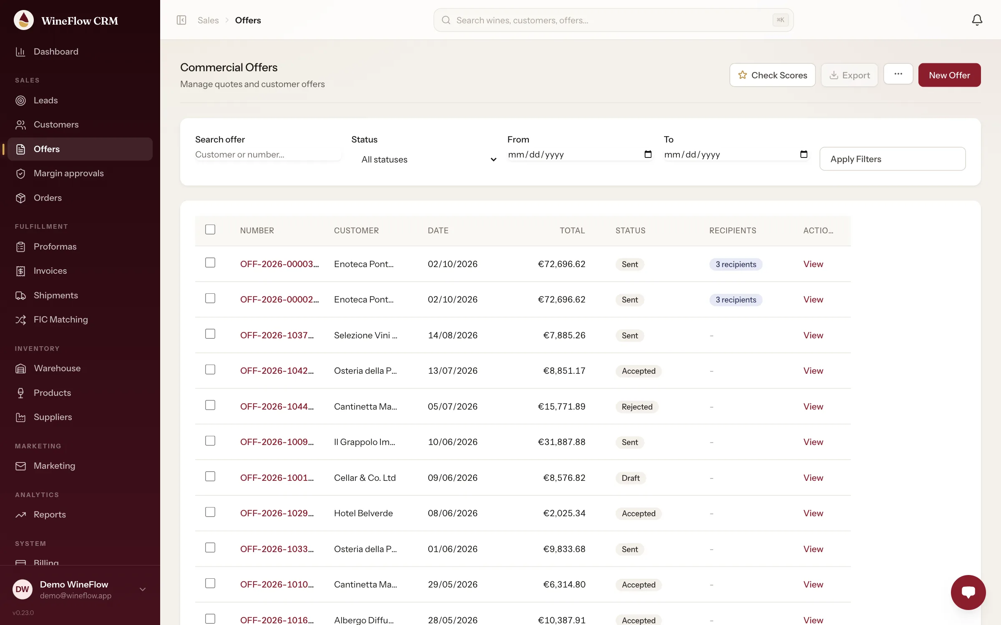Click the Export button
The height and width of the screenshot is (625, 1001).
pos(849,75)
